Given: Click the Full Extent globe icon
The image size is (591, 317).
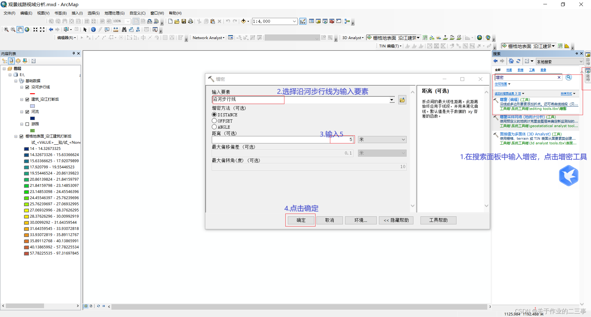Looking at the screenshot, I should [27, 30].
